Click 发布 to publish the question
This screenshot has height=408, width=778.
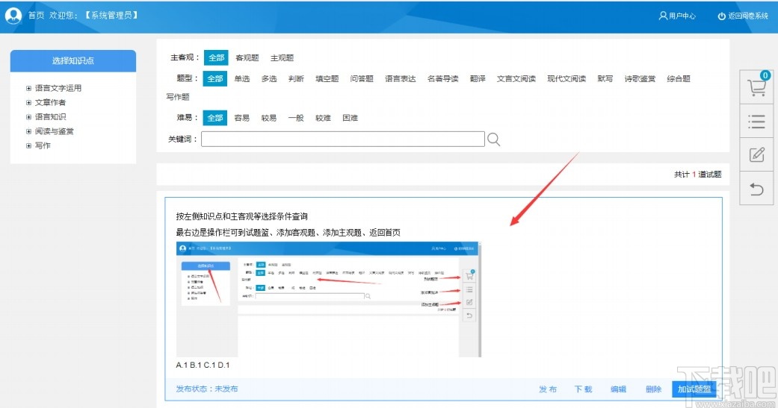(x=548, y=389)
